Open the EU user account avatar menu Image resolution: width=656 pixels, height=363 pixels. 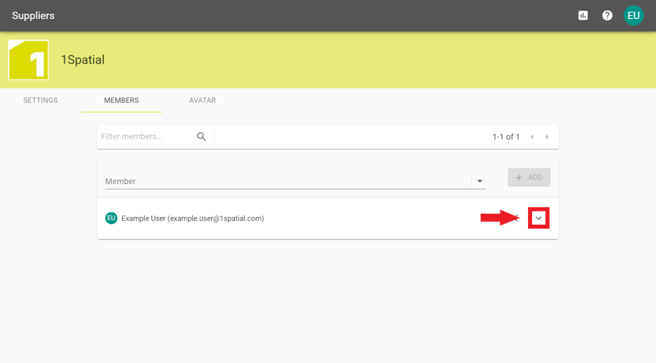pos(634,16)
